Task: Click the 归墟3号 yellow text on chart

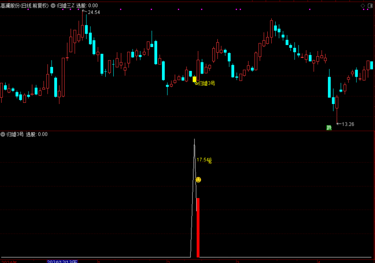Action: click(x=207, y=83)
